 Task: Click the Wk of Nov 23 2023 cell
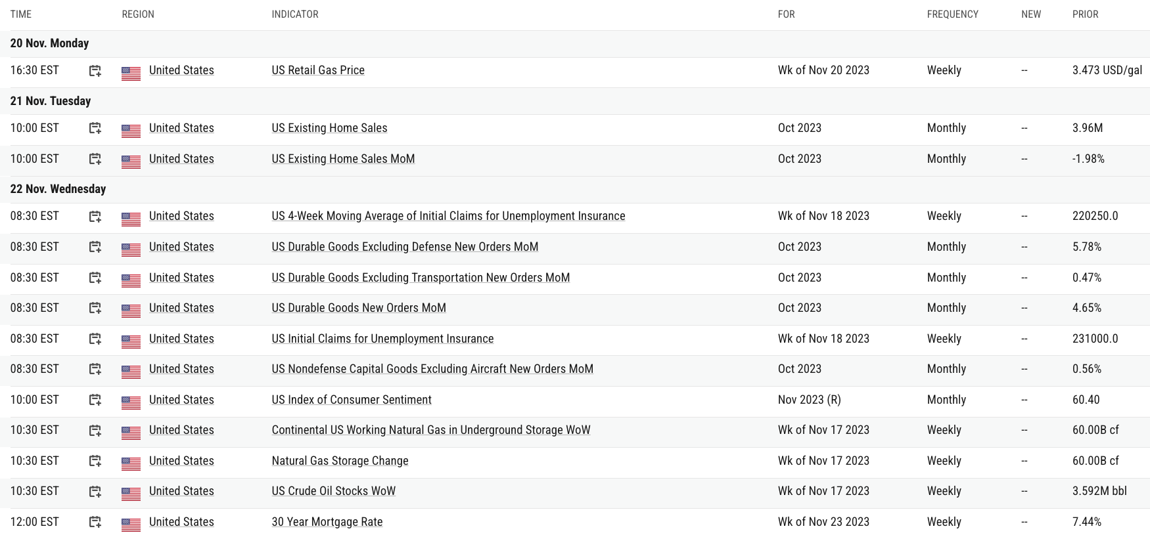[823, 522]
